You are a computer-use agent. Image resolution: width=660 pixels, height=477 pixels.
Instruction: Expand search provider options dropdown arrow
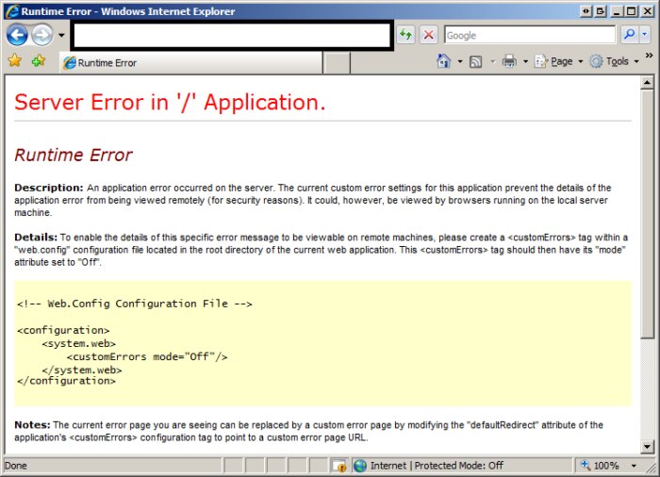pos(647,35)
